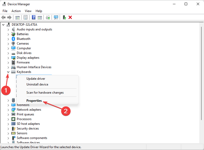The height and width of the screenshot is (150, 204).
Task: Toggle the show/hide action pane icon
Action: [x=40, y=17]
